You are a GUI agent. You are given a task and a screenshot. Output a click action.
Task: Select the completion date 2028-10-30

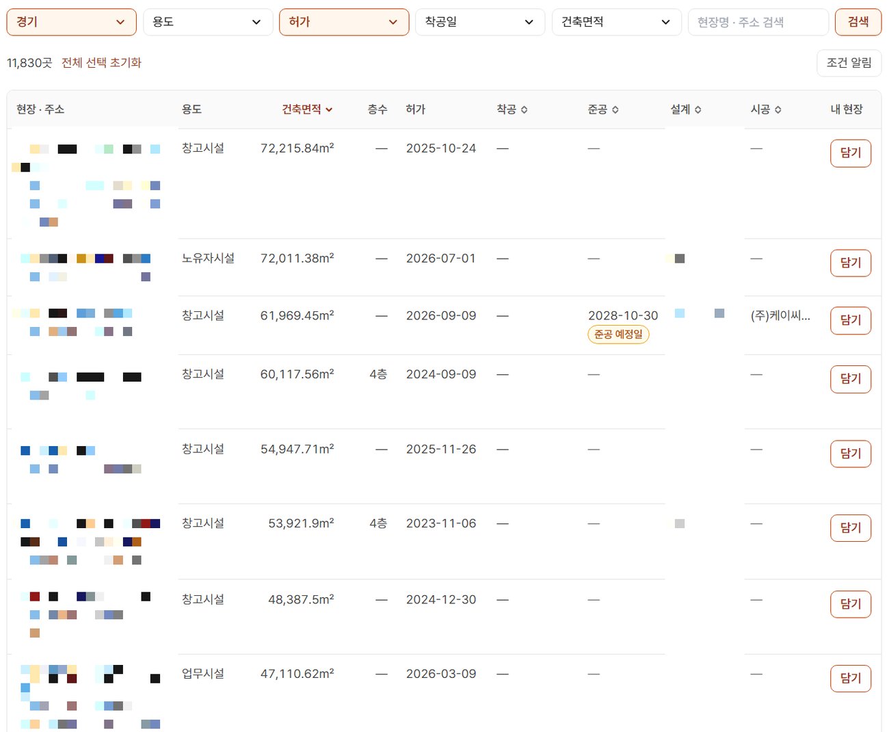(x=623, y=315)
